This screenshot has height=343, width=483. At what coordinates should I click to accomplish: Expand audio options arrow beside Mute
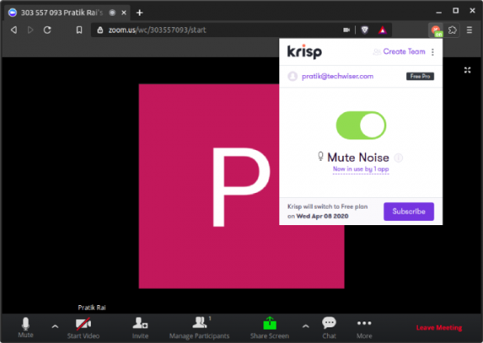click(x=54, y=327)
